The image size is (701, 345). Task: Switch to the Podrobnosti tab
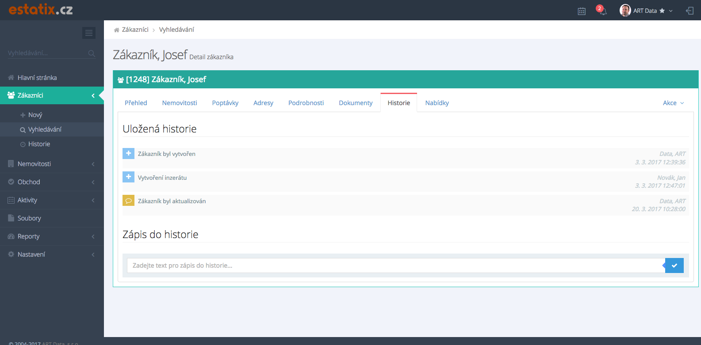tap(306, 103)
